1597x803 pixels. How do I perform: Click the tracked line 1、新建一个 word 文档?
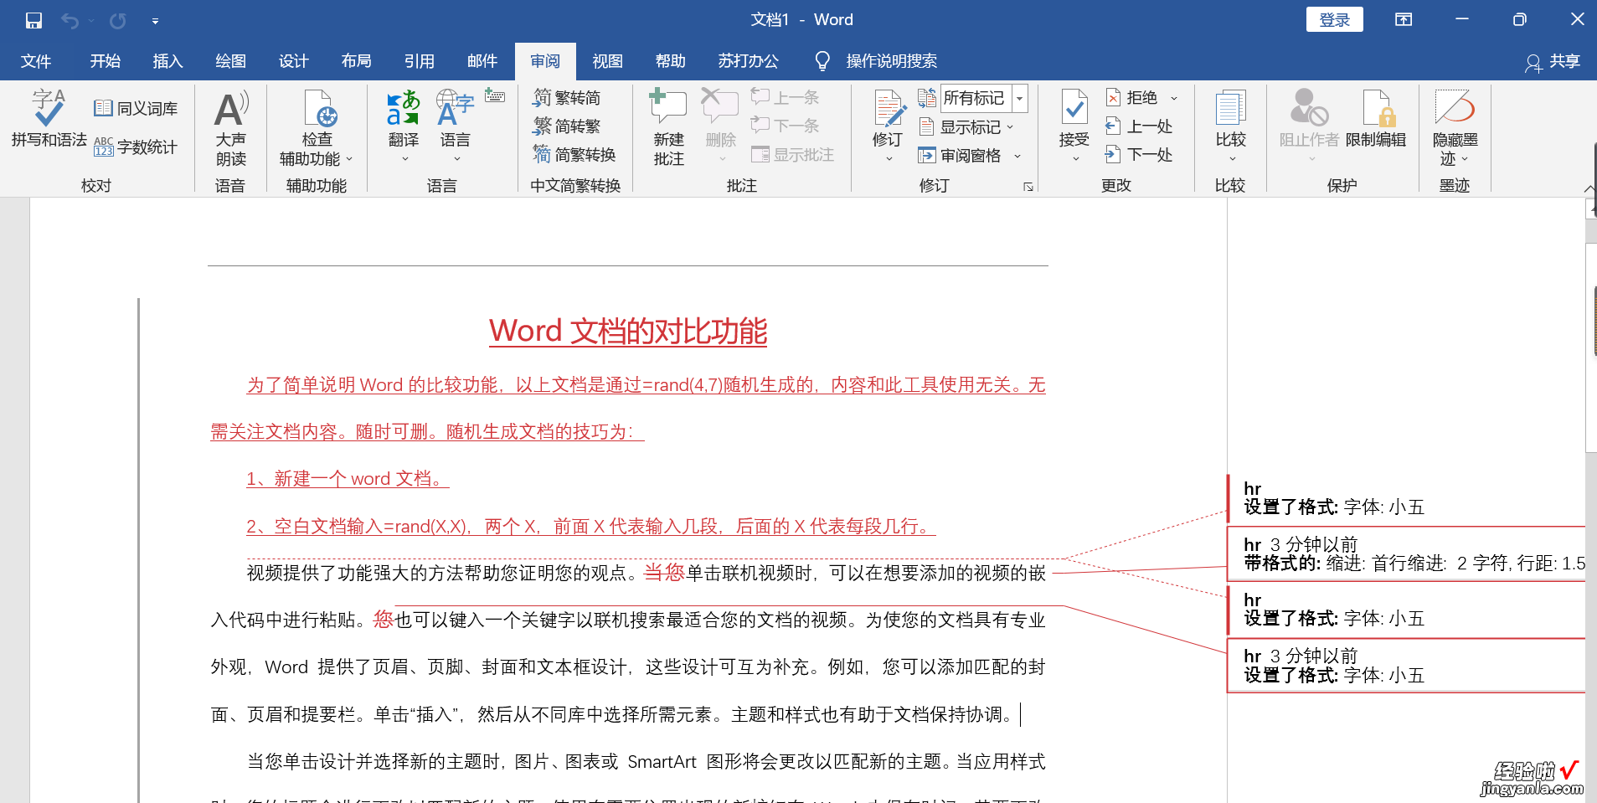348,479
